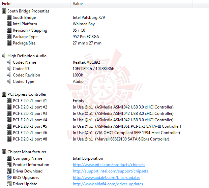The height and width of the screenshot is (188, 209).
Task: Select the Company Name field label
Action: click(x=28, y=158)
